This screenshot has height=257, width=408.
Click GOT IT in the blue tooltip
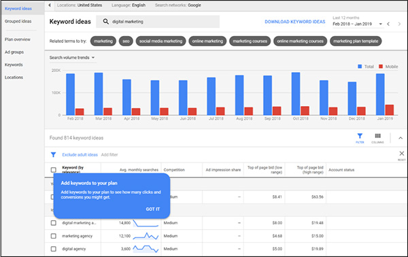(153, 209)
